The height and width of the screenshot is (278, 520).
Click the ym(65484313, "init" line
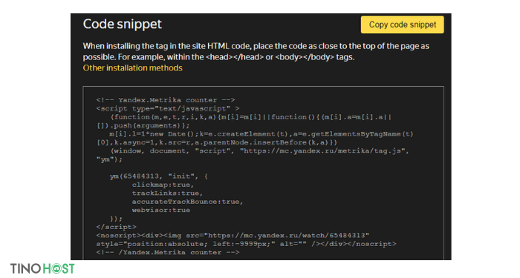tap(159, 176)
